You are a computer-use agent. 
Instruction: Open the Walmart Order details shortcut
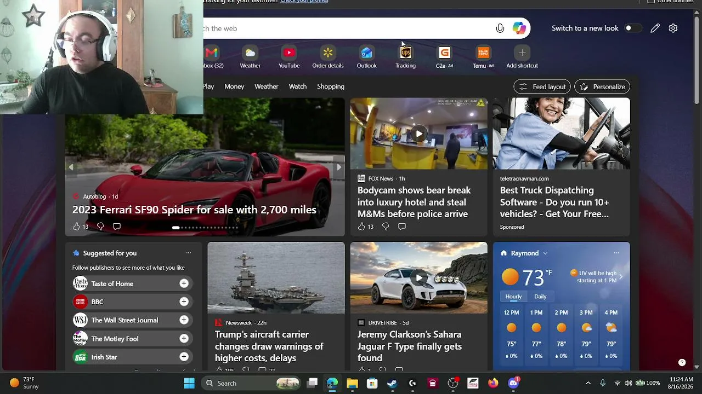tap(328, 57)
